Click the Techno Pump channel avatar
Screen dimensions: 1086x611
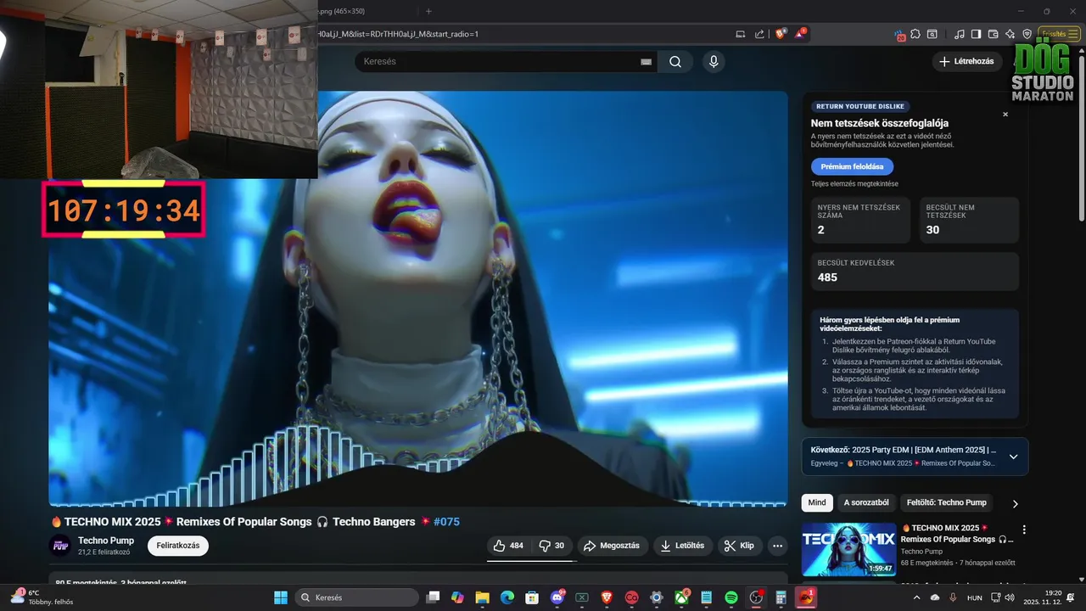coord(59,546)
